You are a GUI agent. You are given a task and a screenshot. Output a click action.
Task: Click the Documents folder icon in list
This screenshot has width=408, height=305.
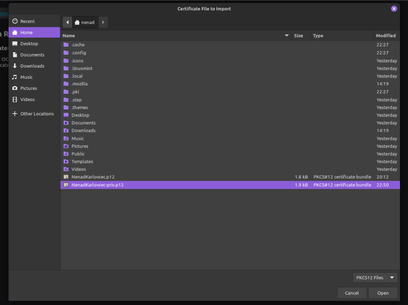(x=66, y=123)
